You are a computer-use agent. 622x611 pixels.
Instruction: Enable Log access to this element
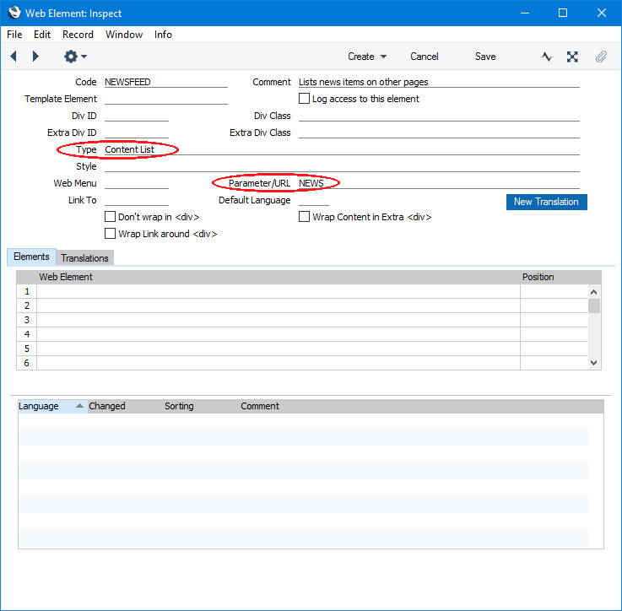coord(305,99)
